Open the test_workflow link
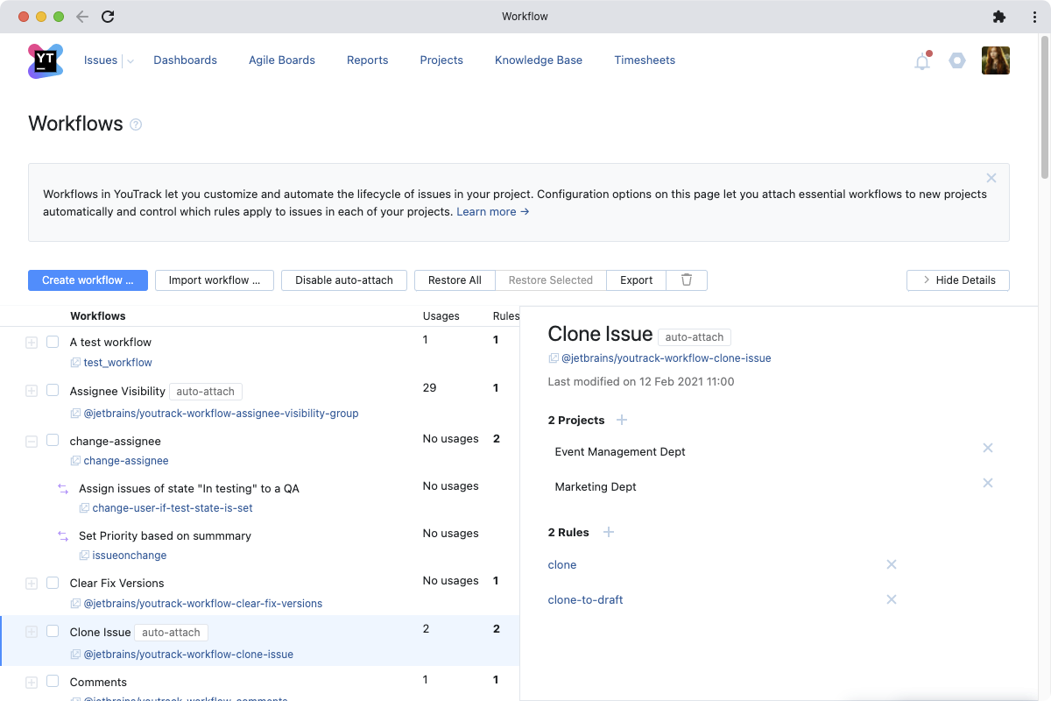The image size is (1051, 701). 118,363
